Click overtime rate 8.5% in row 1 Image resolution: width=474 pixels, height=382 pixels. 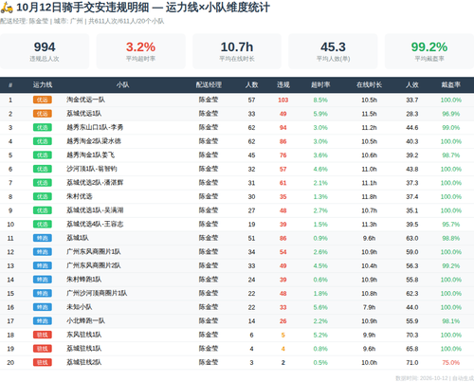coord(320,100)
